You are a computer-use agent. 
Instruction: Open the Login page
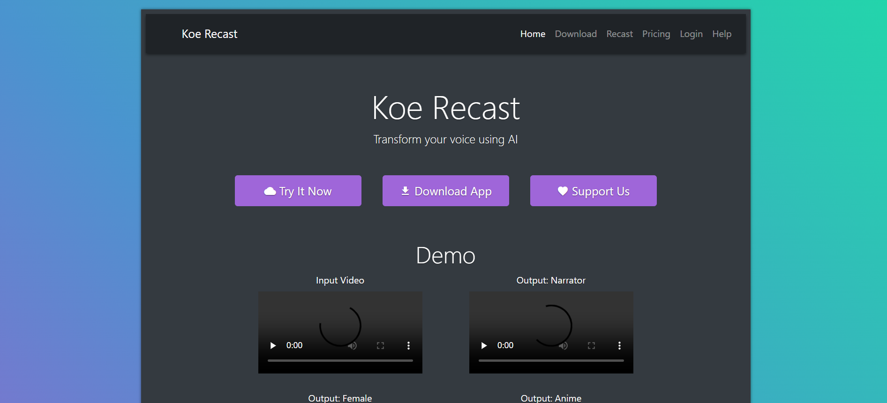tap(691, 34)
